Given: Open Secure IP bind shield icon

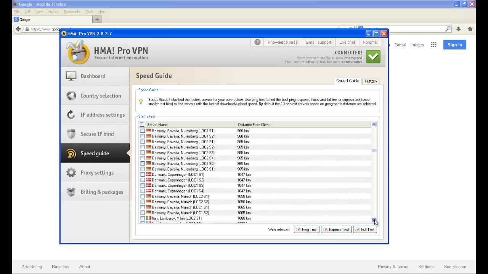Looking at the screenshot, I should 71,134.
